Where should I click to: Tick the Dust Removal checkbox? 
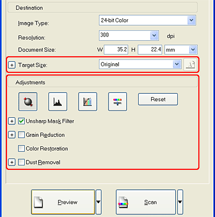pos(21,162)
